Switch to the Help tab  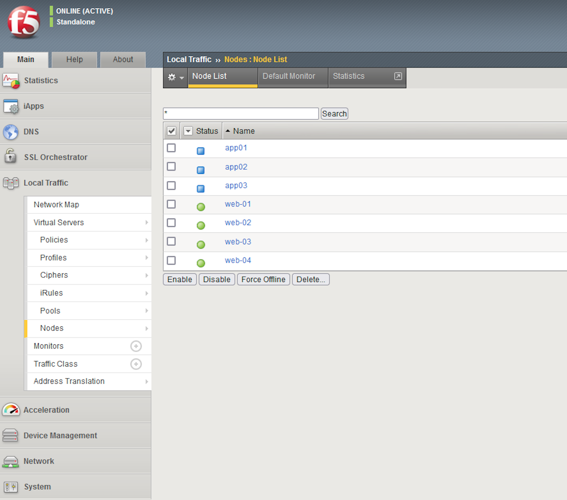(74, 59)
